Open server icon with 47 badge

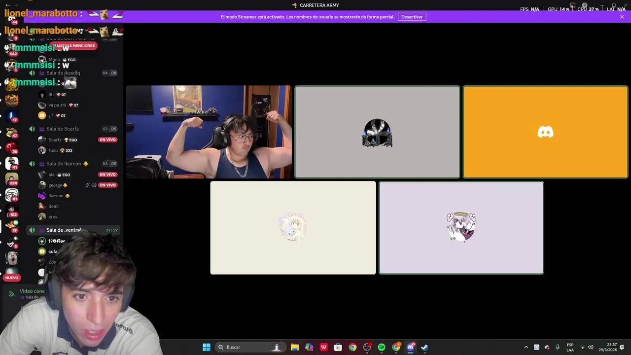tap(12, 132)
